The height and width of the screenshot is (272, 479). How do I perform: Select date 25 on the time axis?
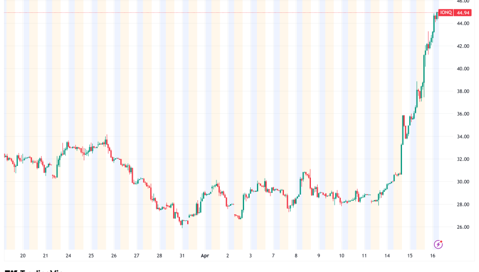coord(91,255)
